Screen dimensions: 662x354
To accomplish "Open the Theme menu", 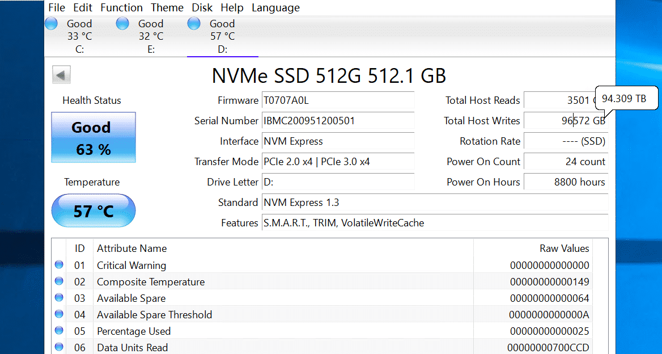I will (167, 7).
